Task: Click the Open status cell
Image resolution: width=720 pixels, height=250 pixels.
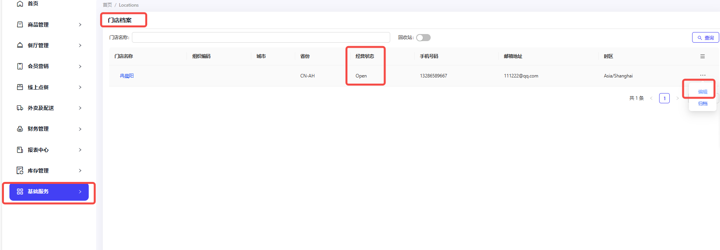Action: tap(361, 76)
